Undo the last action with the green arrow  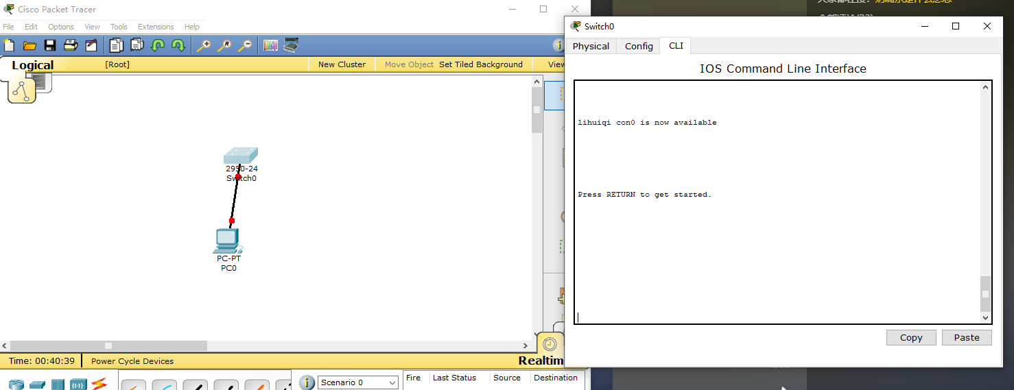[158, 46]
